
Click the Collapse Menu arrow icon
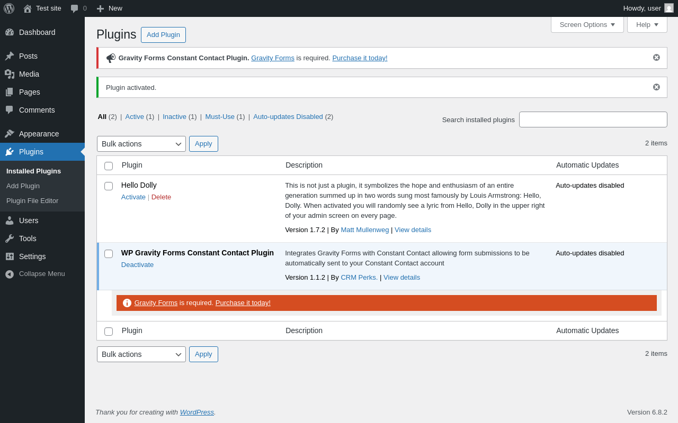[10, 274]
